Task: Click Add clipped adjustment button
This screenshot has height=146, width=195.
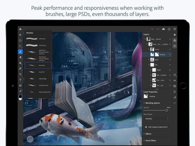Action: click(x=157, y=127)
